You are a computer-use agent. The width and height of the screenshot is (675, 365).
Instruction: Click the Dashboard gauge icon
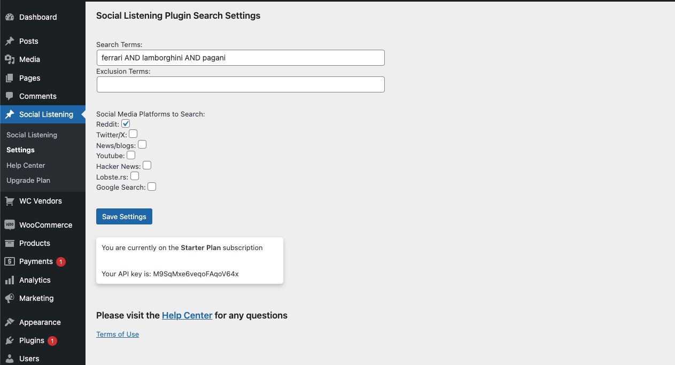pos(10,17)
